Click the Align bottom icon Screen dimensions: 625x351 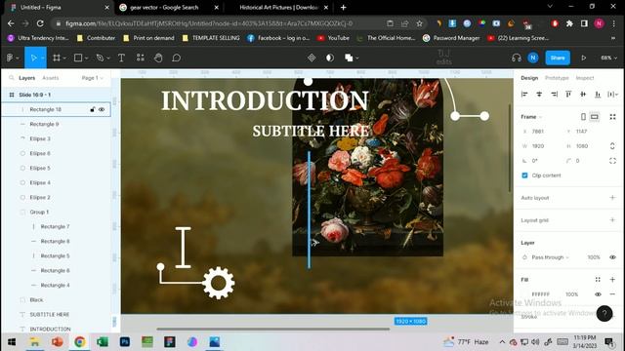(598, 95)
